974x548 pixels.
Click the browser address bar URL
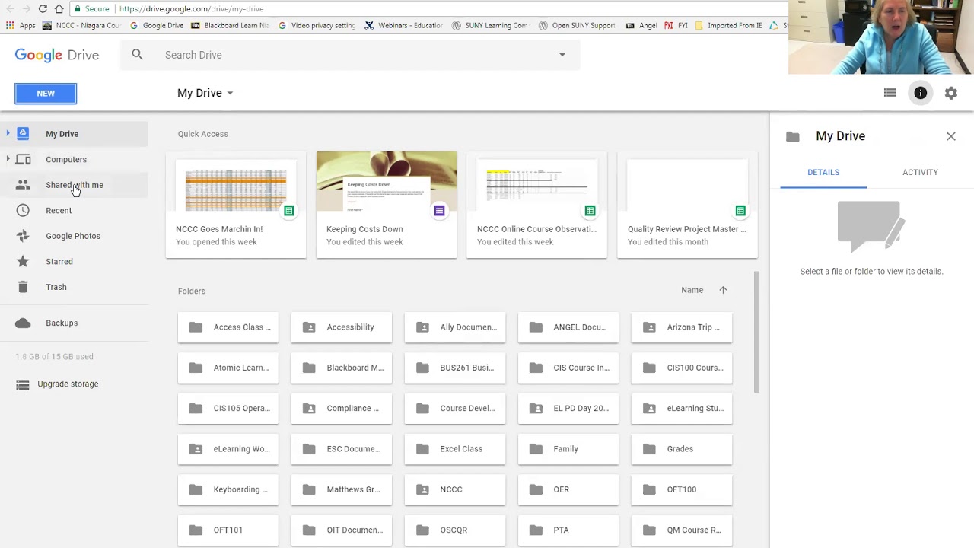pos(191,9)
